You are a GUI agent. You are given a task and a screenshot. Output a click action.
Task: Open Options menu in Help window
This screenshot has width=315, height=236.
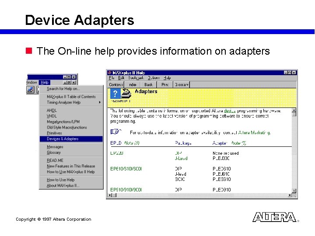(x=154, y=78)
